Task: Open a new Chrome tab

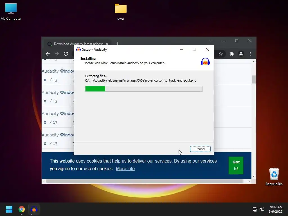Action: click(x=118, y=44)
